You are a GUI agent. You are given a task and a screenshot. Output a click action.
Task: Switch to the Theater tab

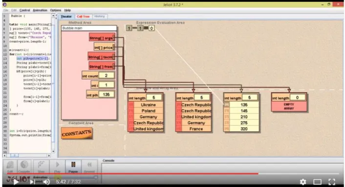pyautogui.click(x=66, y=17)
